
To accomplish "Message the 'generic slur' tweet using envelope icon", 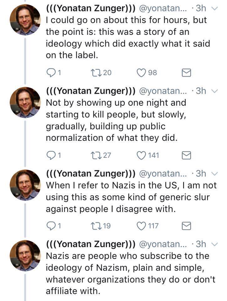I will coord(187,226).
